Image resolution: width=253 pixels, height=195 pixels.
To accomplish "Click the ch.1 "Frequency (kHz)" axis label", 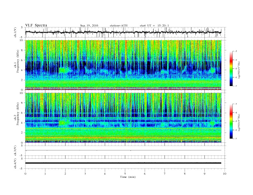I will 18,61.
